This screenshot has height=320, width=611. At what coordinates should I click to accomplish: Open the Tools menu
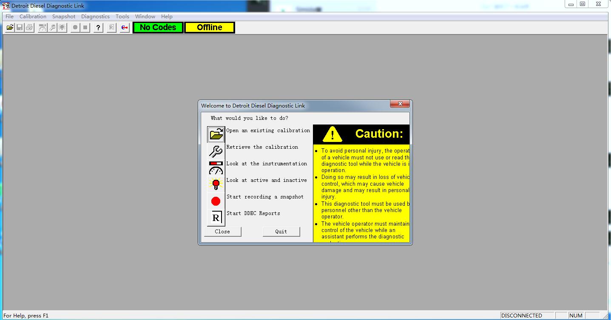tap(122, 17)
